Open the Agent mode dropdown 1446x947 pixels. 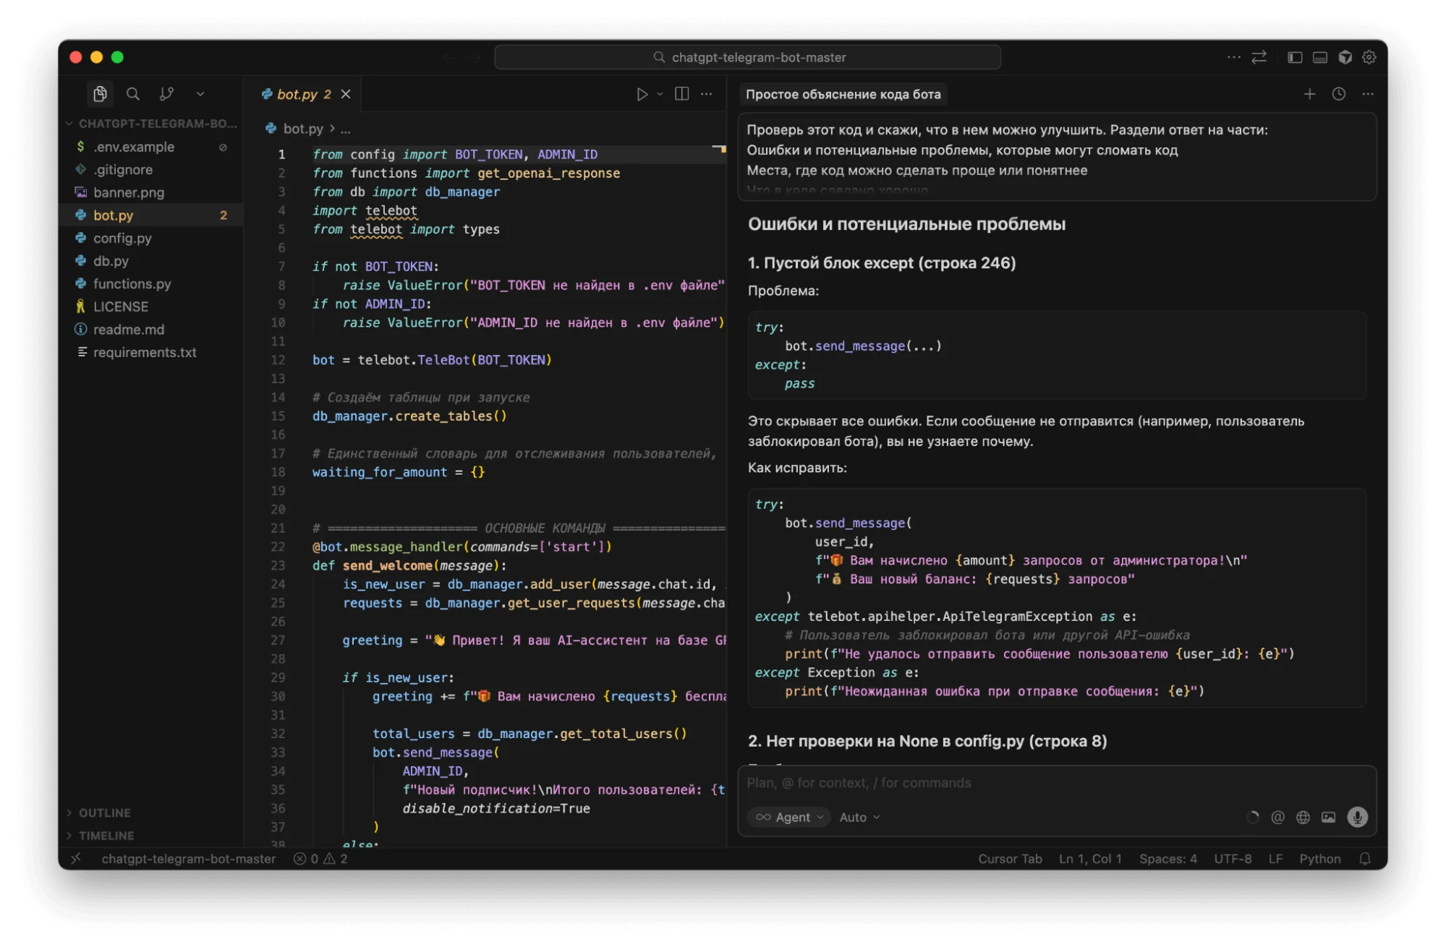[790, 817]
